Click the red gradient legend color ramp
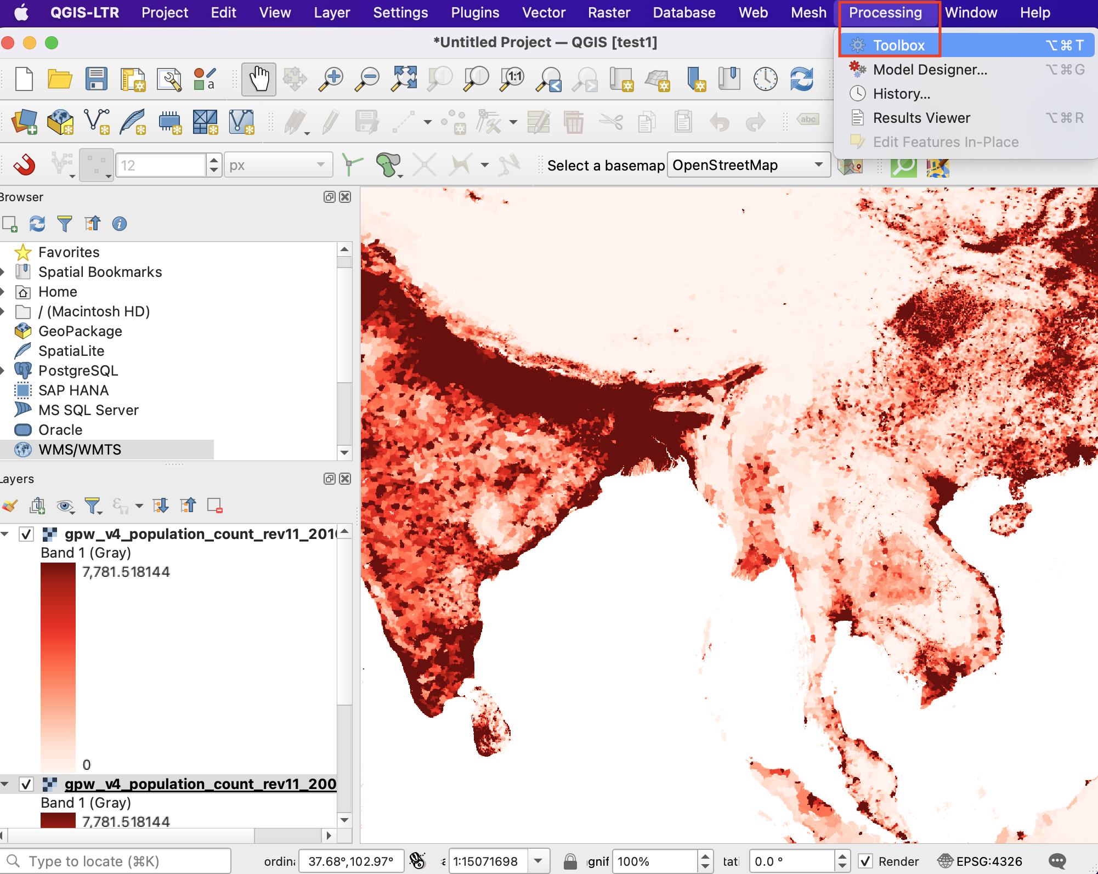The height and width of the screenshot is (874, 1098). click(x=58, y=668)
